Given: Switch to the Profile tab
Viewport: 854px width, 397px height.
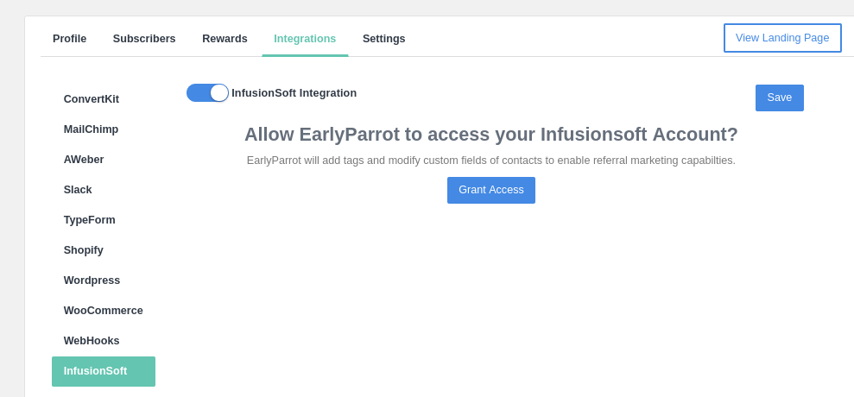Looking at the screenshot, I should (70, 39).
